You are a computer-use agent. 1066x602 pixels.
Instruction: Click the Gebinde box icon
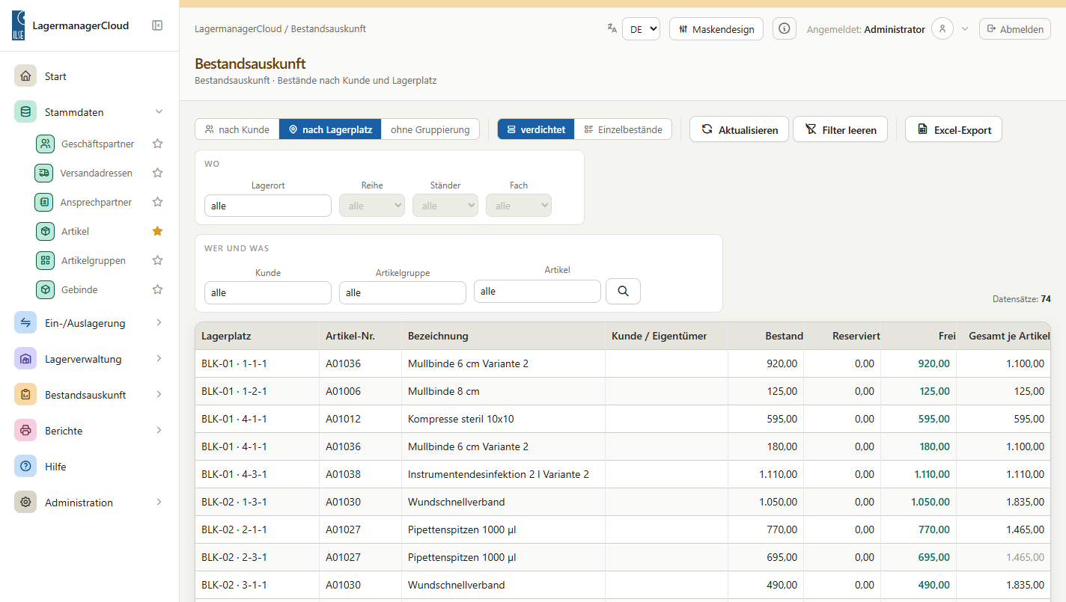click(x=45, y=289)
